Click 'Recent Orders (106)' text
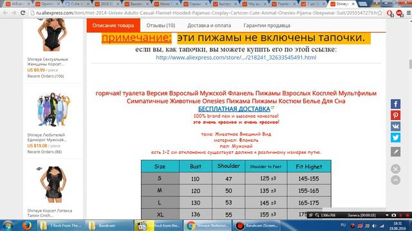 pos(46,76)
